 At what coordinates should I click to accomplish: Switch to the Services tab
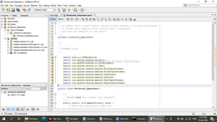tap(25, 16)
